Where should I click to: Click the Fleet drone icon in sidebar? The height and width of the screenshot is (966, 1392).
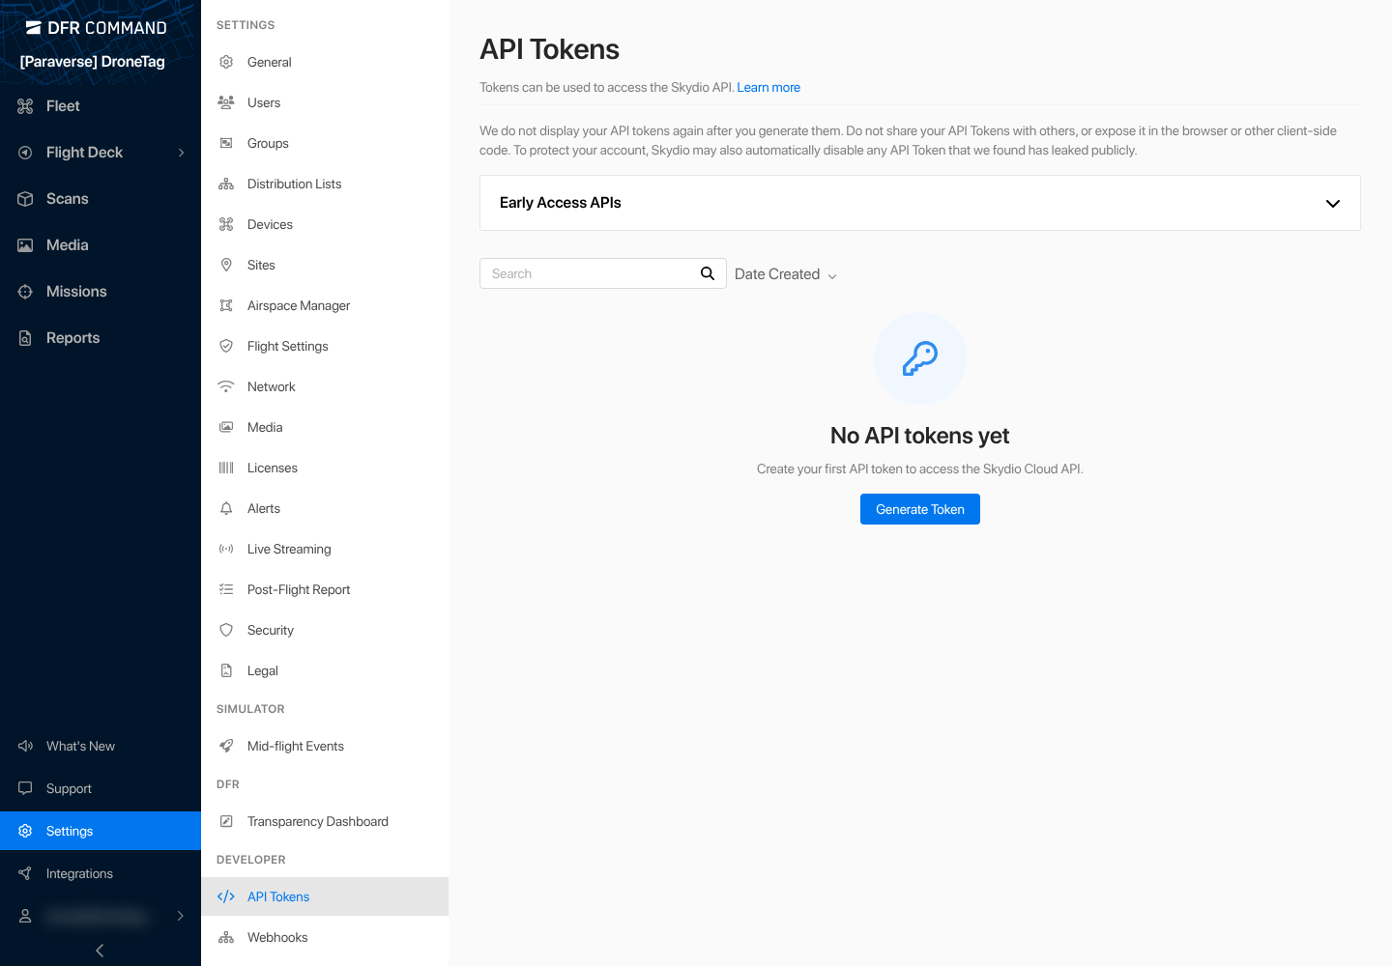click(25, 106)
